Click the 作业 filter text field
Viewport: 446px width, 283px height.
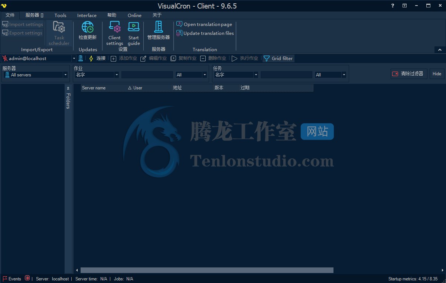click(147, 75)
